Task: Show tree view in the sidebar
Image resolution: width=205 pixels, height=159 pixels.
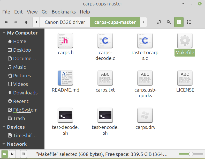Action: click(x=12, y=154)
